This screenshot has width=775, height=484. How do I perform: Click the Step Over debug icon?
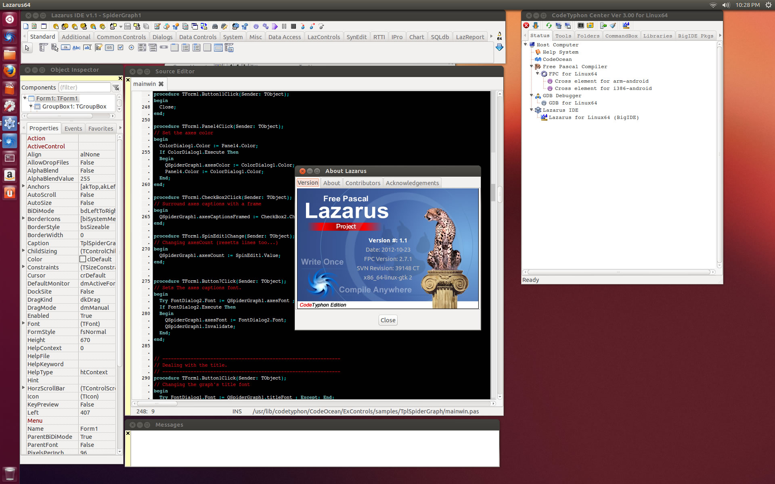click(x=312, y=26)
